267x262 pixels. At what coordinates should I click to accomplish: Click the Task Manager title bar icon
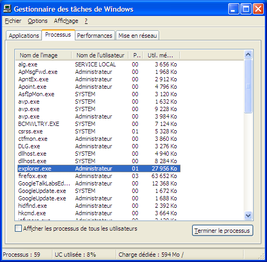click(x=7, y=9)
